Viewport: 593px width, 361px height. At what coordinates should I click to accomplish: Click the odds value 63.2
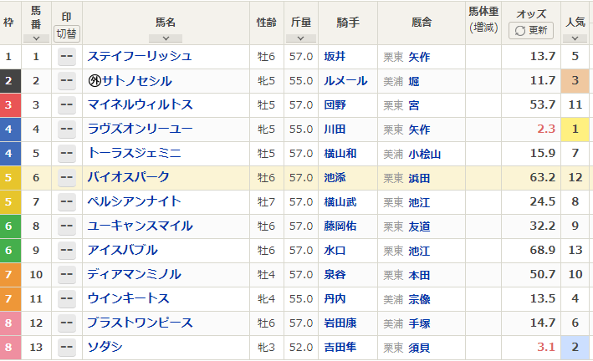[x=543, y=177]
